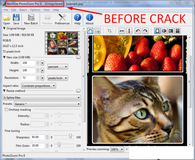
Task: Increase Film Grain with spinner arrows
Action: pos(47,144)
